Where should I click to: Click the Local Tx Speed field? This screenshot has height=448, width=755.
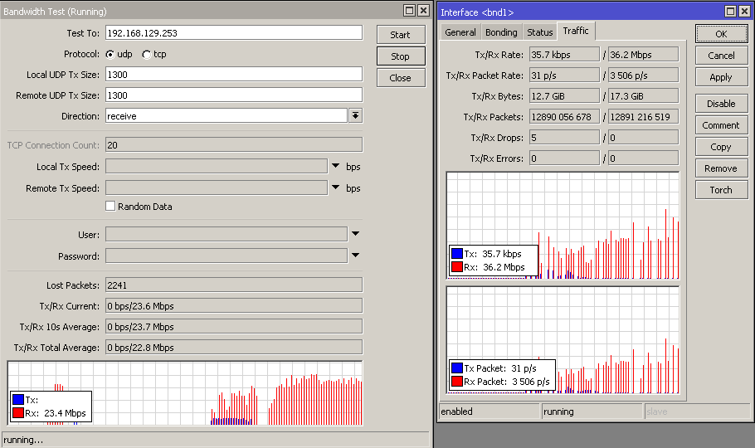coord(217,166)
